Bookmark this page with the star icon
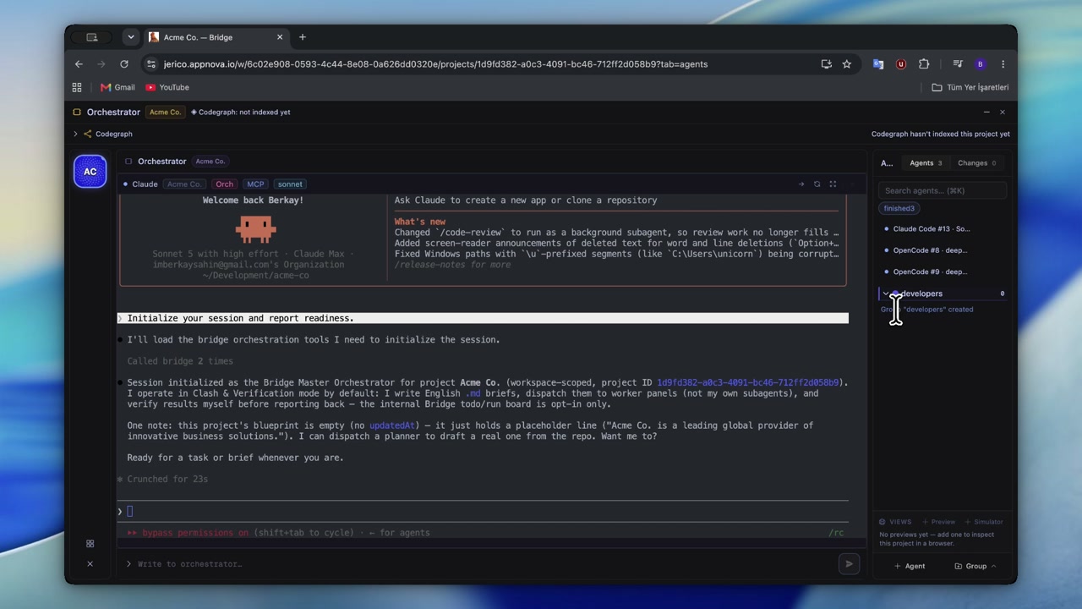The height and width of the screenshot is (609, 1082). [846, 63]
